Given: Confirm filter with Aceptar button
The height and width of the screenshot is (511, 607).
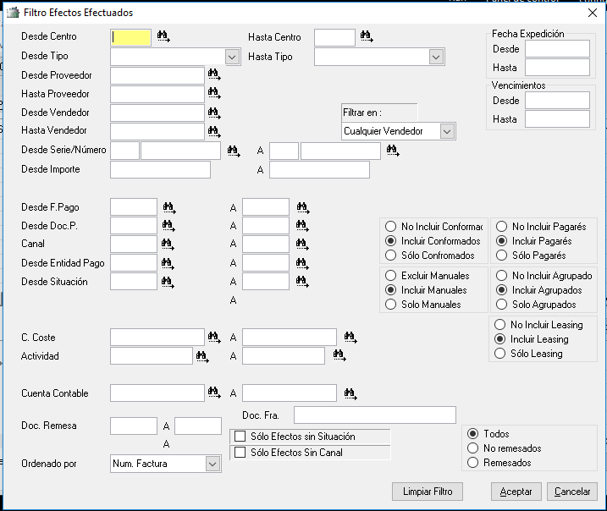Looking at the screenshot, I should pyautogui.click(x=516, y=492).
